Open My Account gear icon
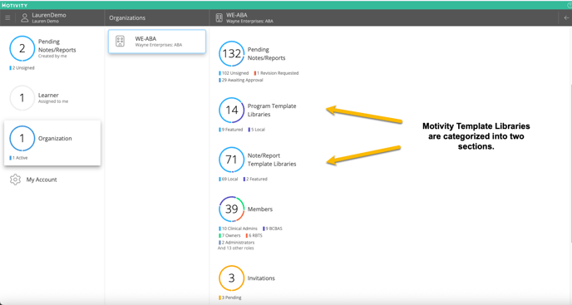The width and height of the screenshot is (572, 305). 15,180
